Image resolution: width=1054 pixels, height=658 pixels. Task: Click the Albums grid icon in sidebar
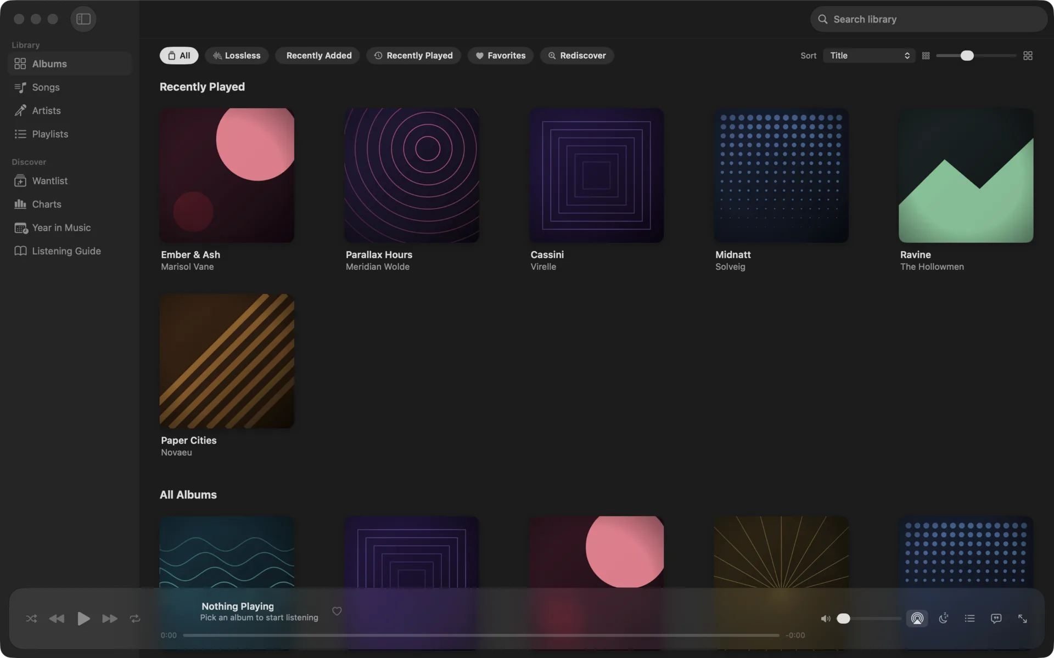click(x=20, y=64)
